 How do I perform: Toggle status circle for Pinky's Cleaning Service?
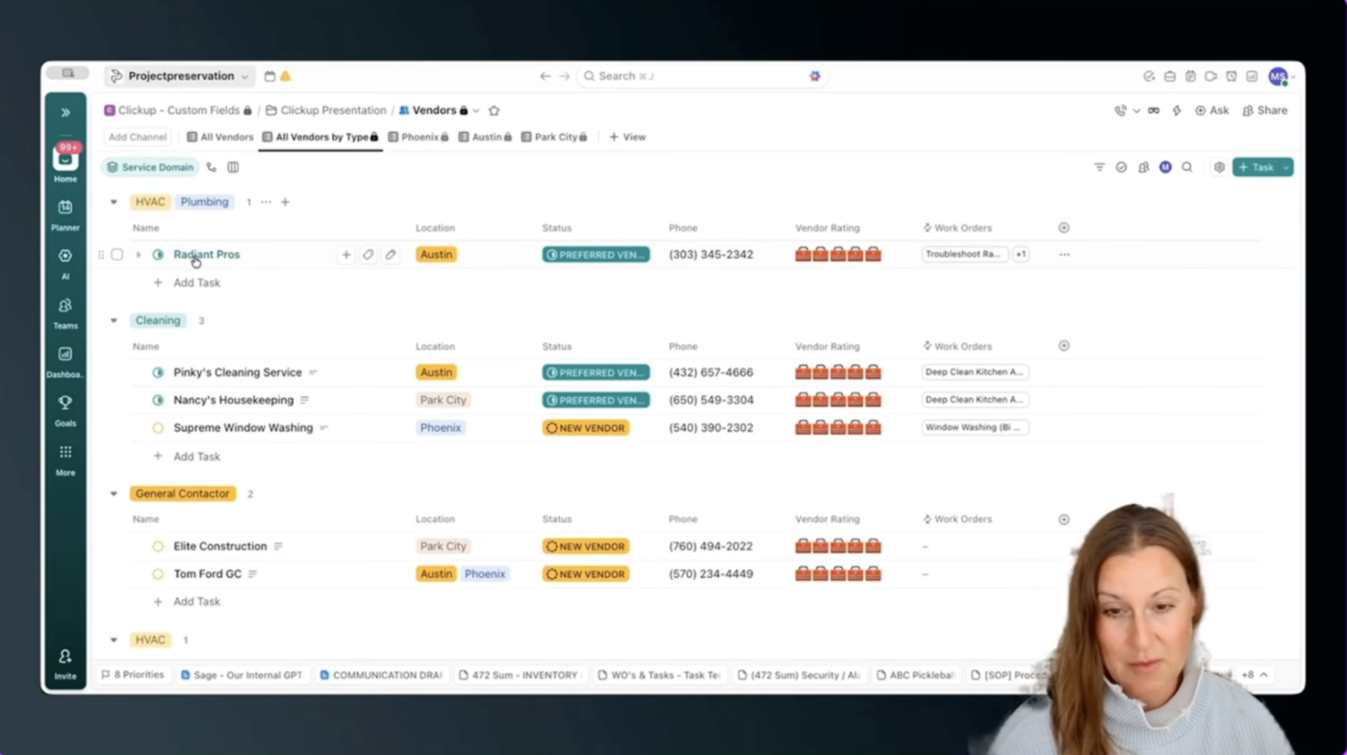158,372
